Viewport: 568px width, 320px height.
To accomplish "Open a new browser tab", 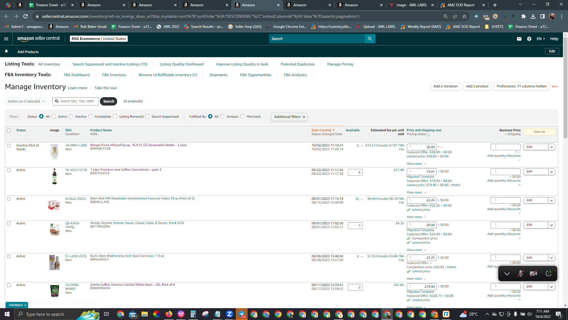I will [495, 5].
